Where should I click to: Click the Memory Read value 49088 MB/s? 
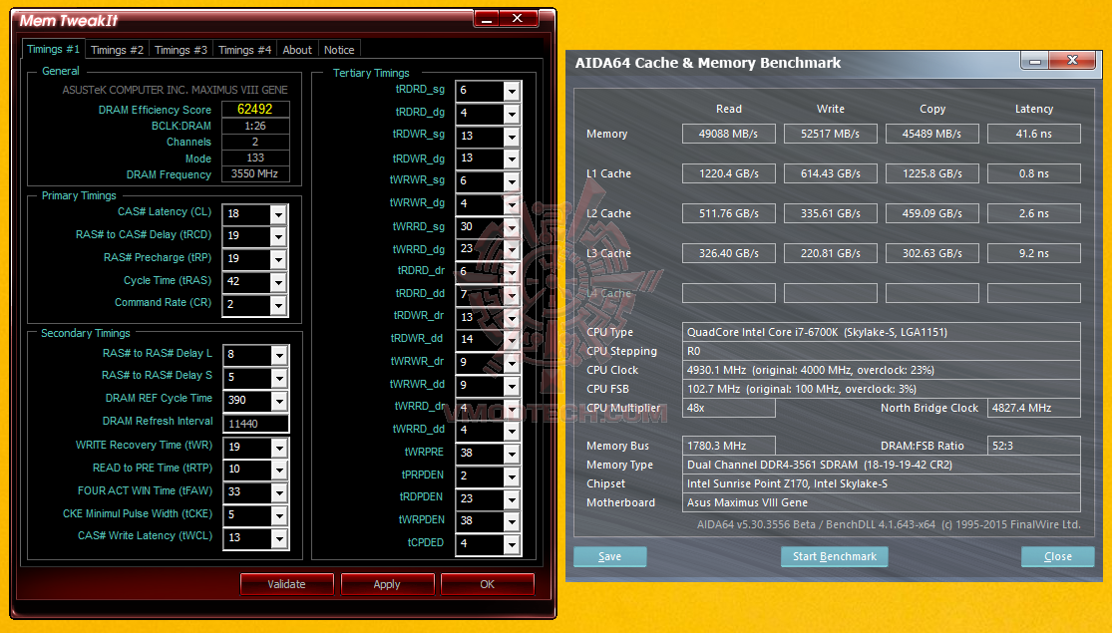pos(728,134)
